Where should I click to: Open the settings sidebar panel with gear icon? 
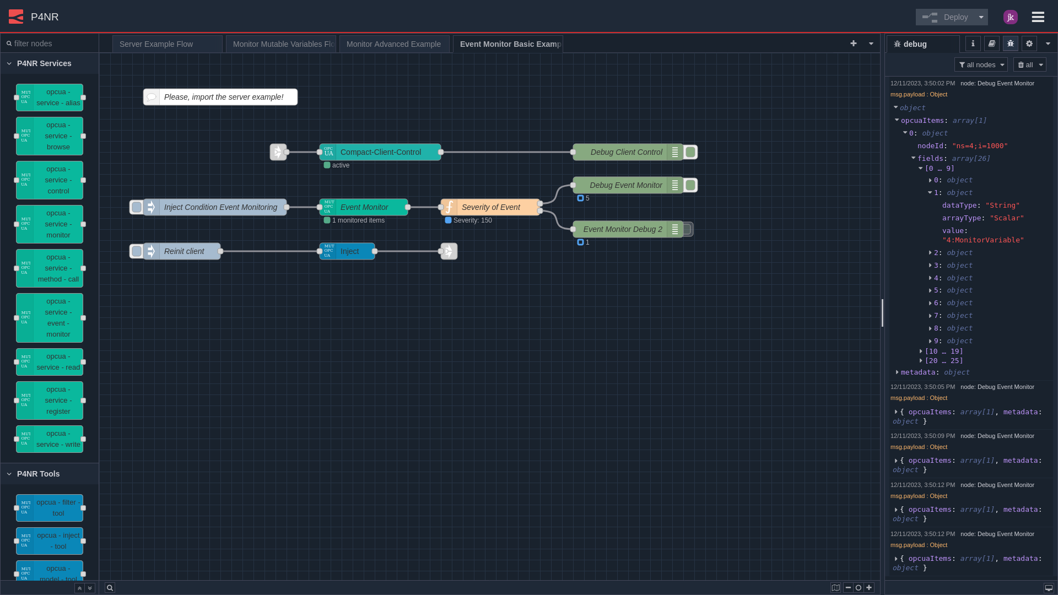coord(1029,44)
